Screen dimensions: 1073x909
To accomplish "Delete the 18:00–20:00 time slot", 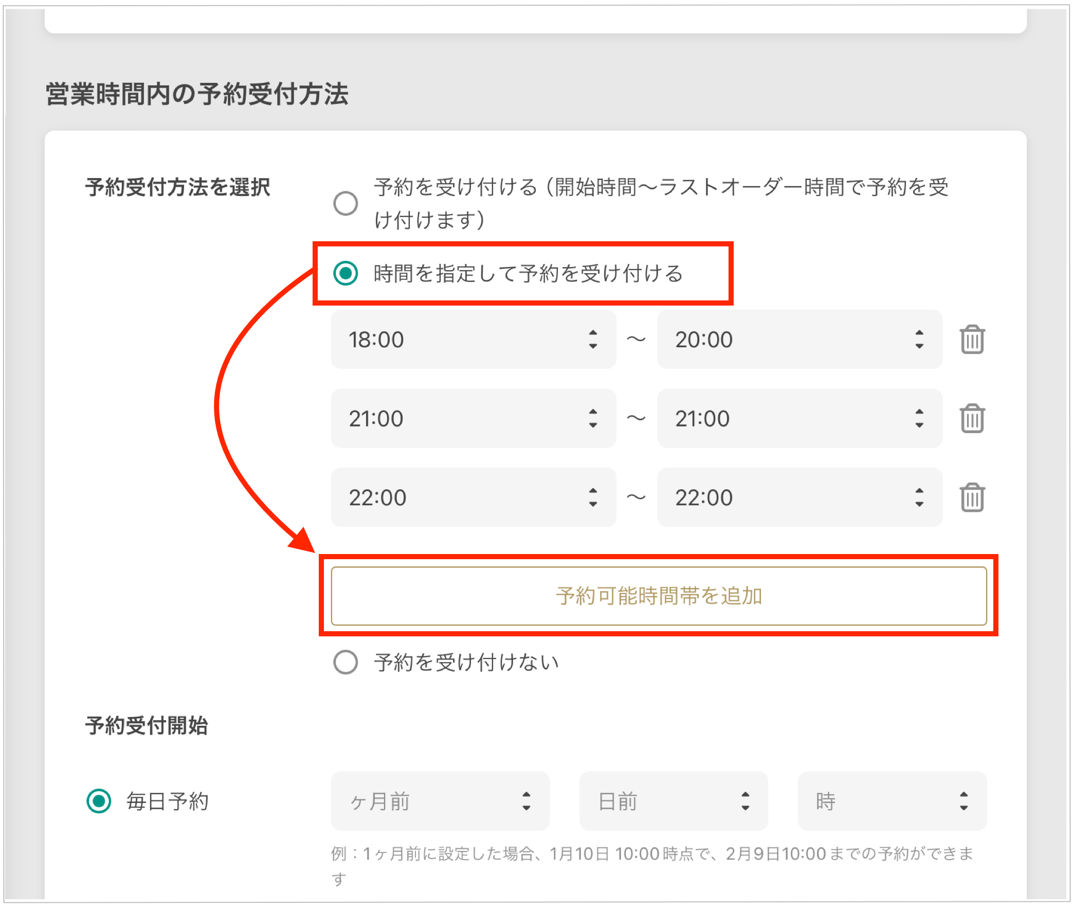I will click(972, 340).
